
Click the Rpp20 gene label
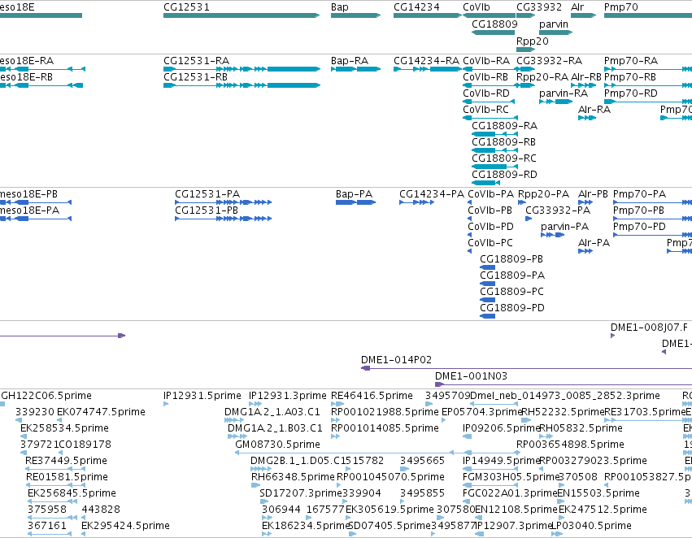(x=533, y=41)
